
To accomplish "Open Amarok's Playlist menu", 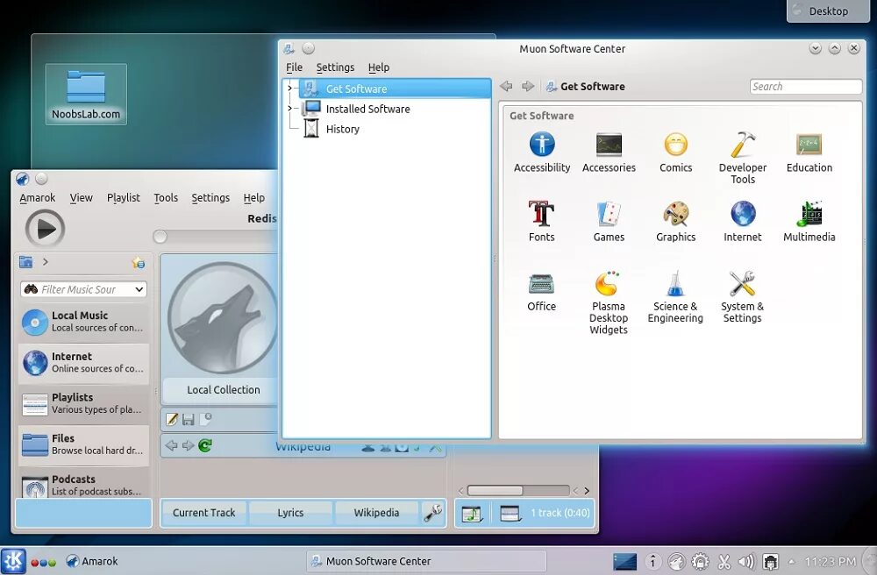I will point(124,198).
